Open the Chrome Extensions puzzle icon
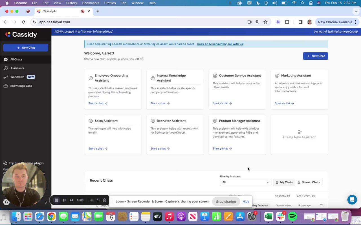Viewport: 361px width, 225px height. click(287, 22)
